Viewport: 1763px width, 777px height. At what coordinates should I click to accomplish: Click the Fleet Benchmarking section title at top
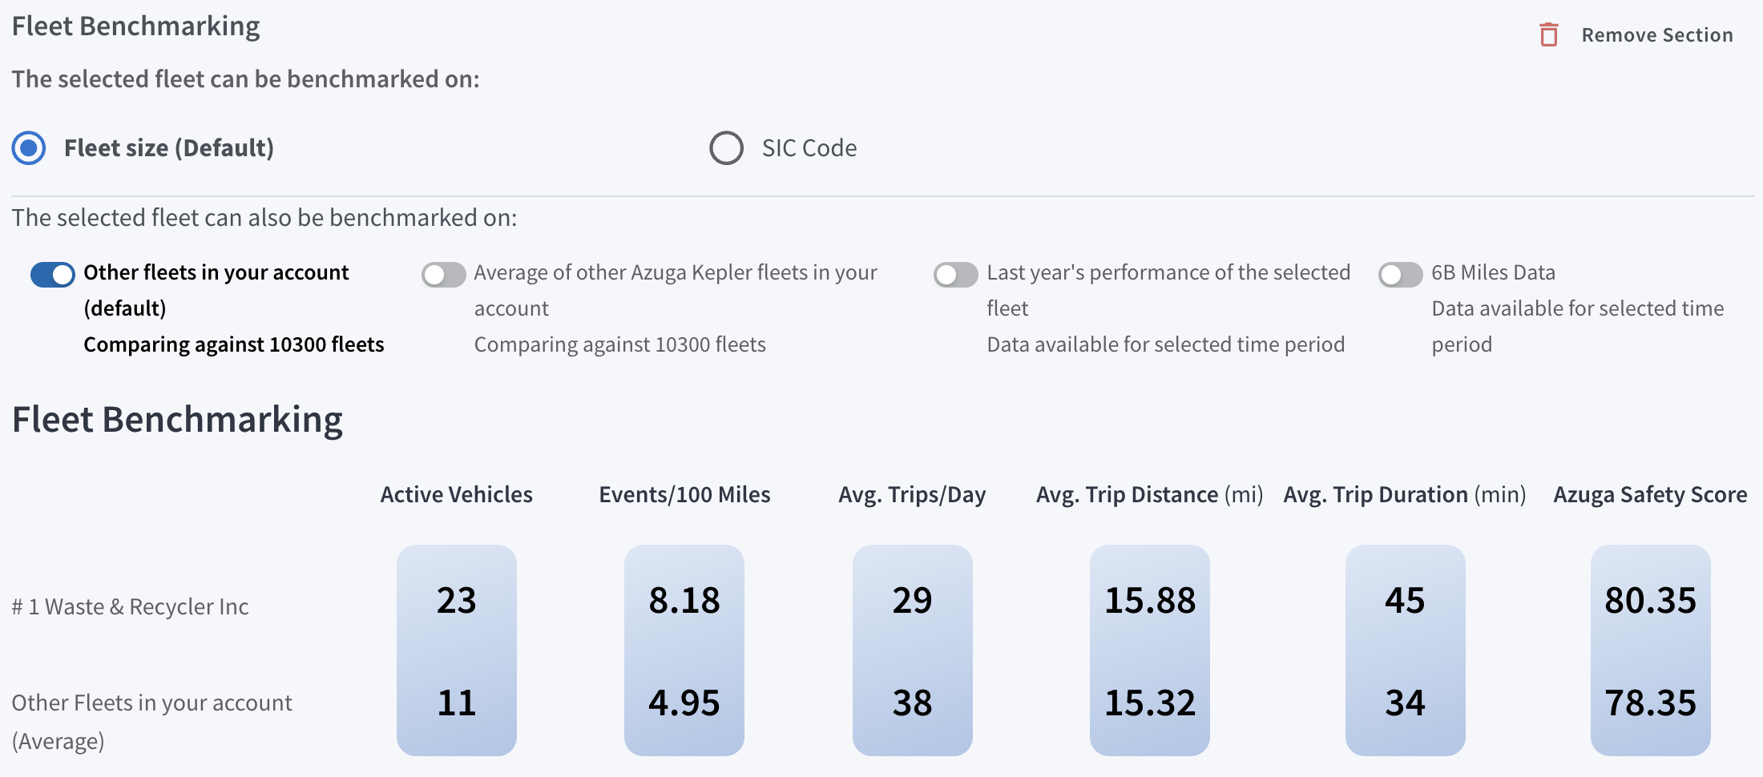click(x=135, y=26)
